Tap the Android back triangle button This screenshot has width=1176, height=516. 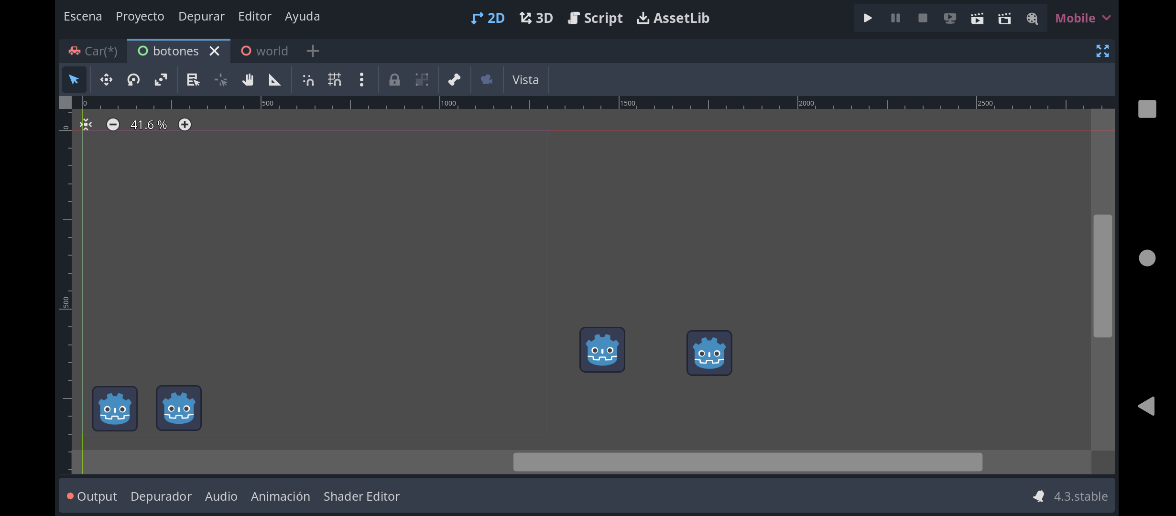(x=1146, y=406)
